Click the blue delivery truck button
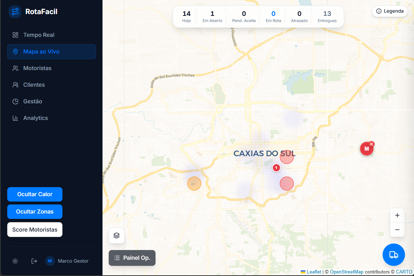414x276 pixels. tap(393, 255)
